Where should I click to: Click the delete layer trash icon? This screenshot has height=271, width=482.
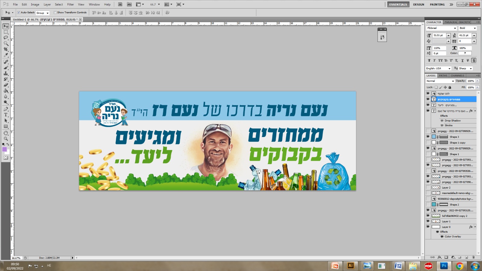(x=473, y=257)
